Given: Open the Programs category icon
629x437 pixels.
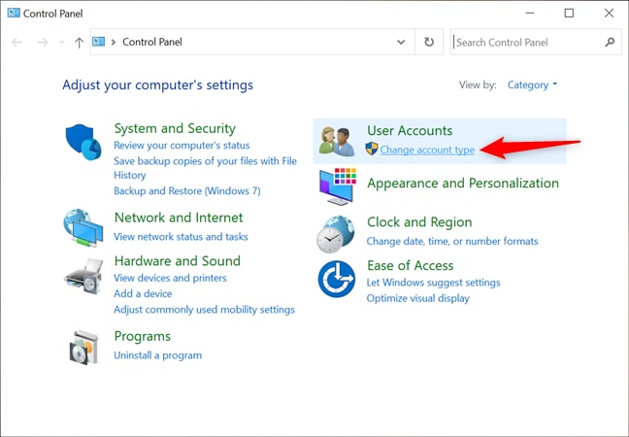Looking at the screenshot, I should (x=83, y=346).
